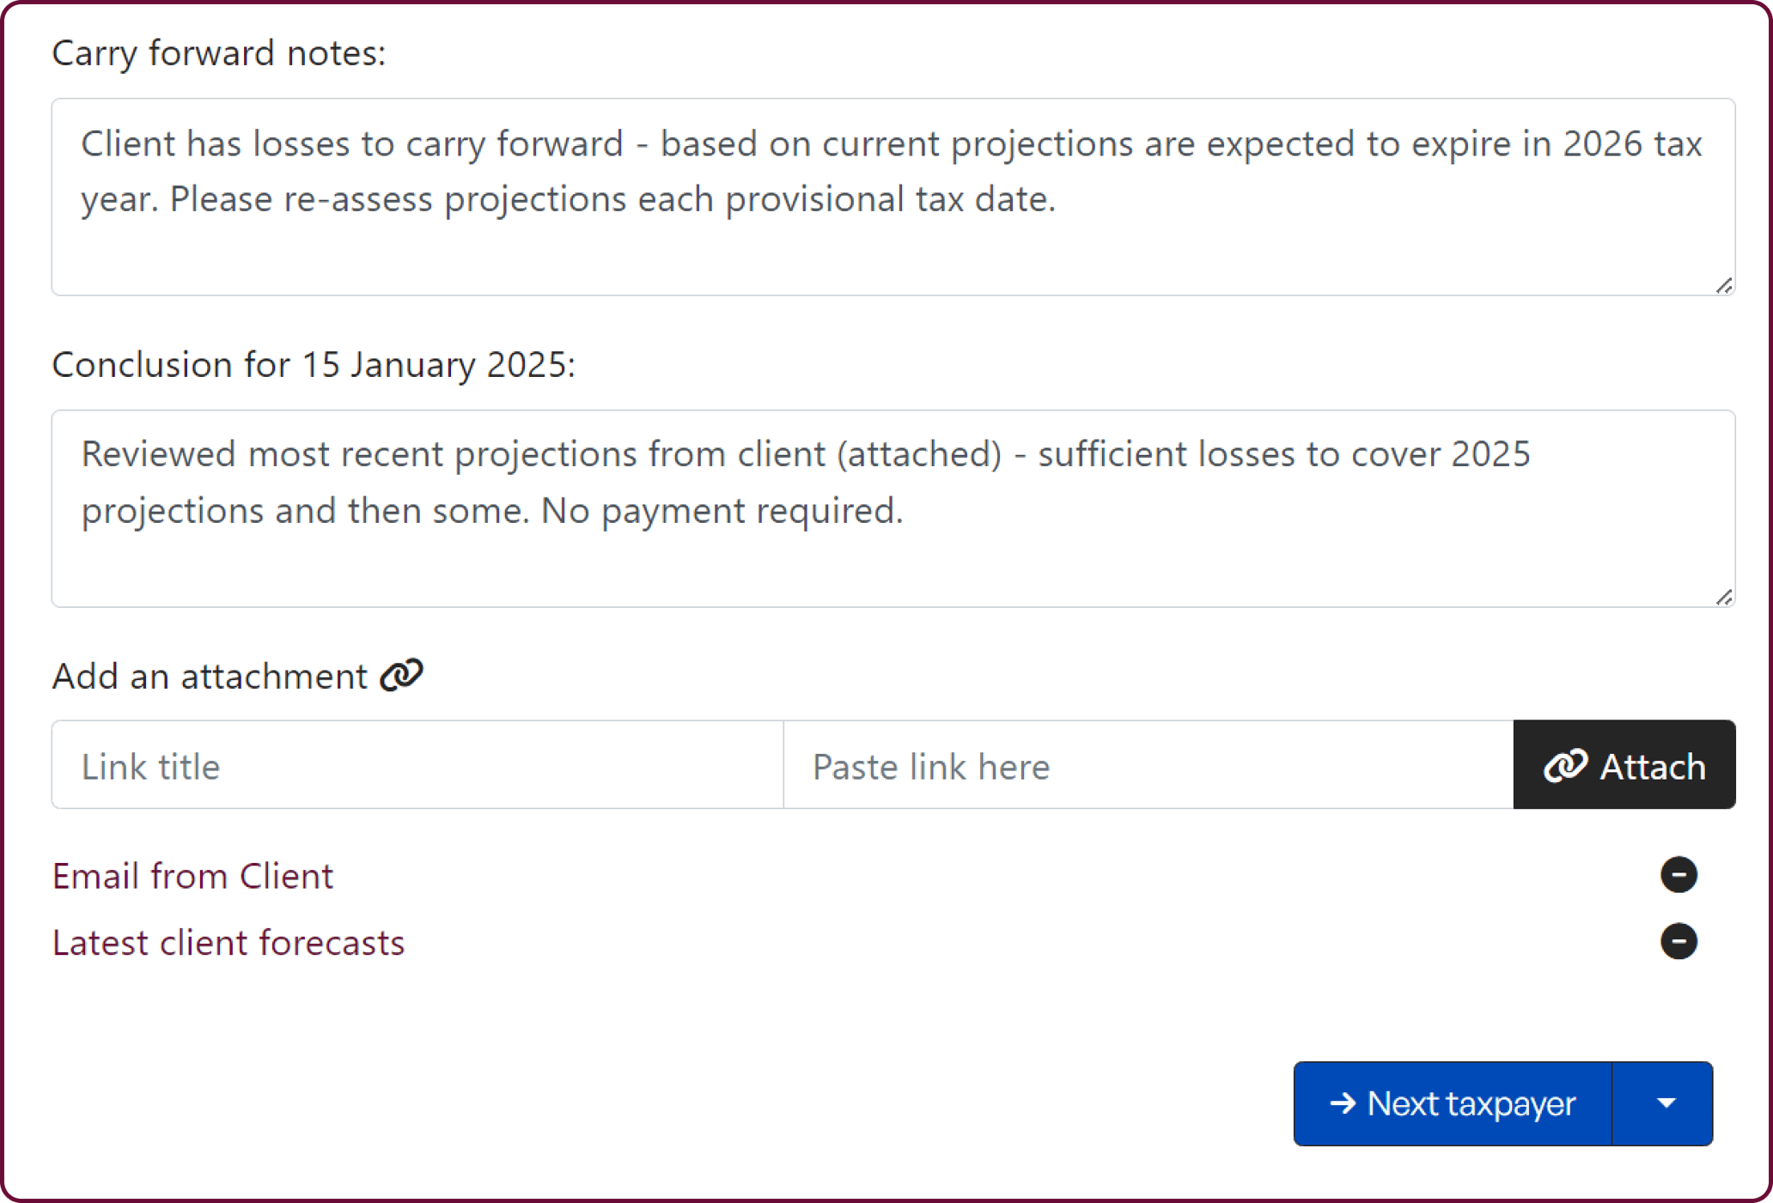This screenshot has height=1203, width=1773.
Task: Click into the Paste link here field
Action: tap(1148, 765)
